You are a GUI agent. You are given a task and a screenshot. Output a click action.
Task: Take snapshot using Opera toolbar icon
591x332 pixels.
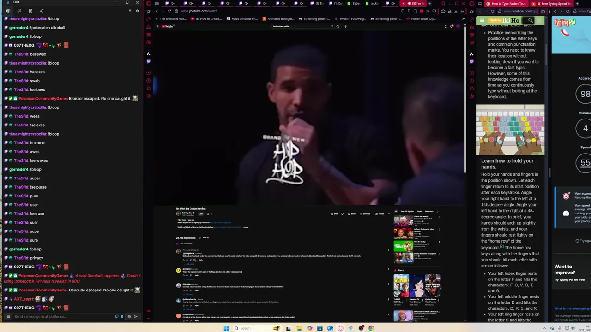[x=415, y=11]
